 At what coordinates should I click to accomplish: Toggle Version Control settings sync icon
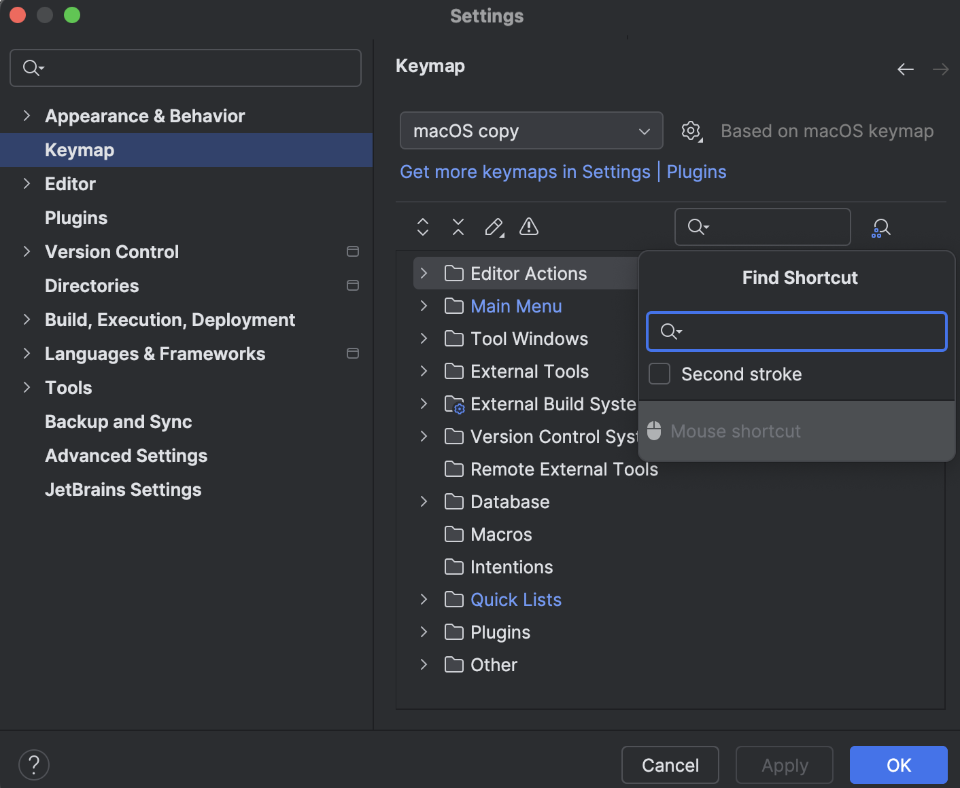tap(353, 251)
